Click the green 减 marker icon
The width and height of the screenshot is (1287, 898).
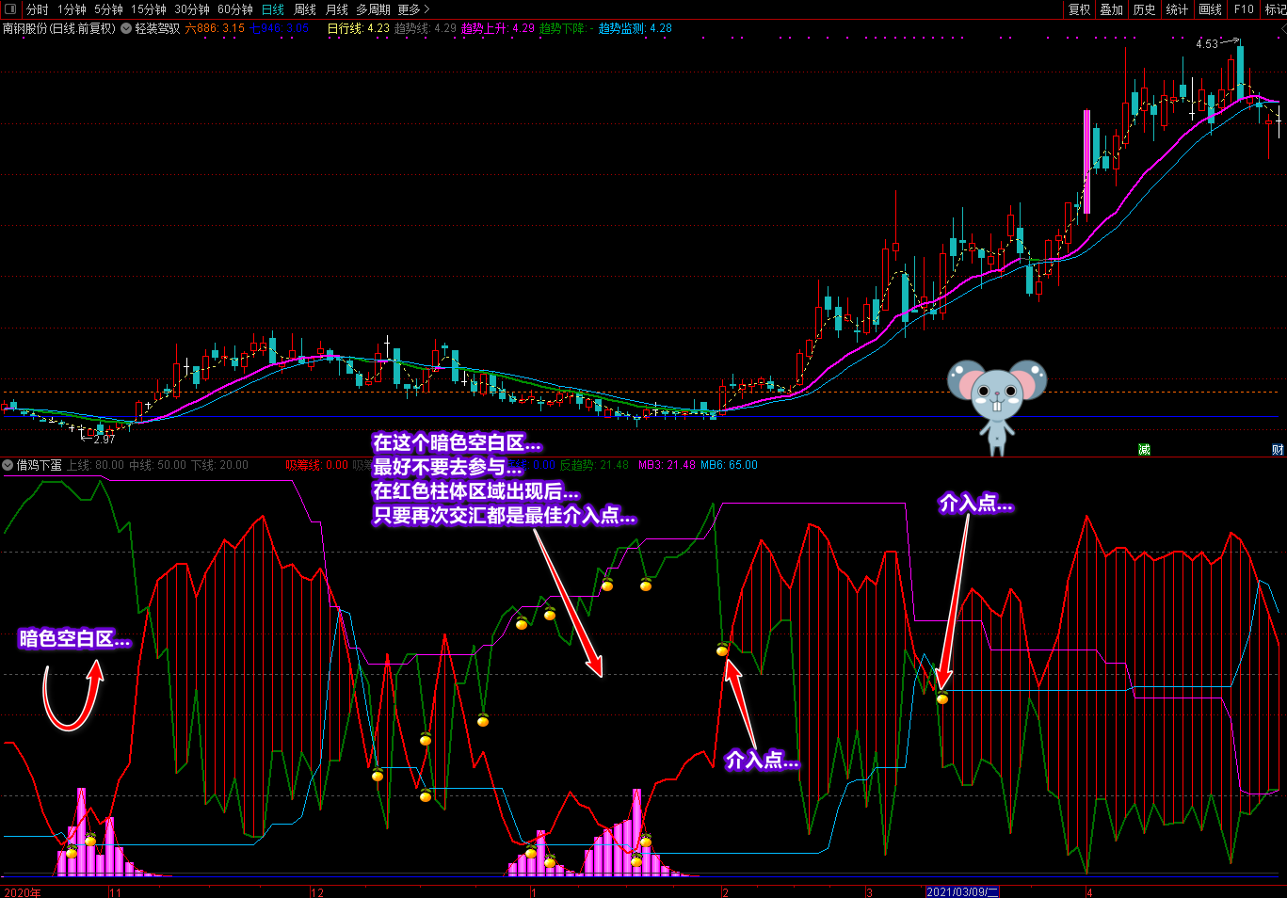click(1144, 450)
